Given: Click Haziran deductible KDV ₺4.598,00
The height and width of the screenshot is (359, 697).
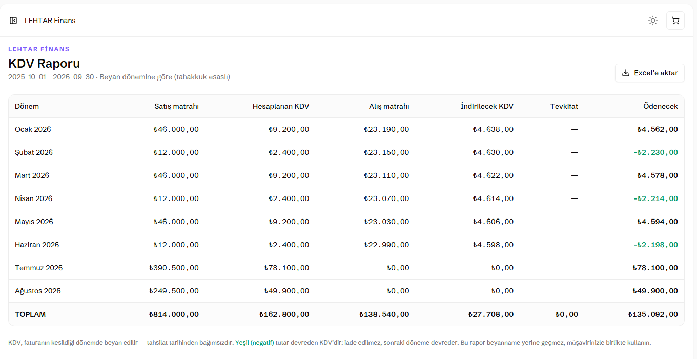Looking at the screenshot, I should [493, 245].
